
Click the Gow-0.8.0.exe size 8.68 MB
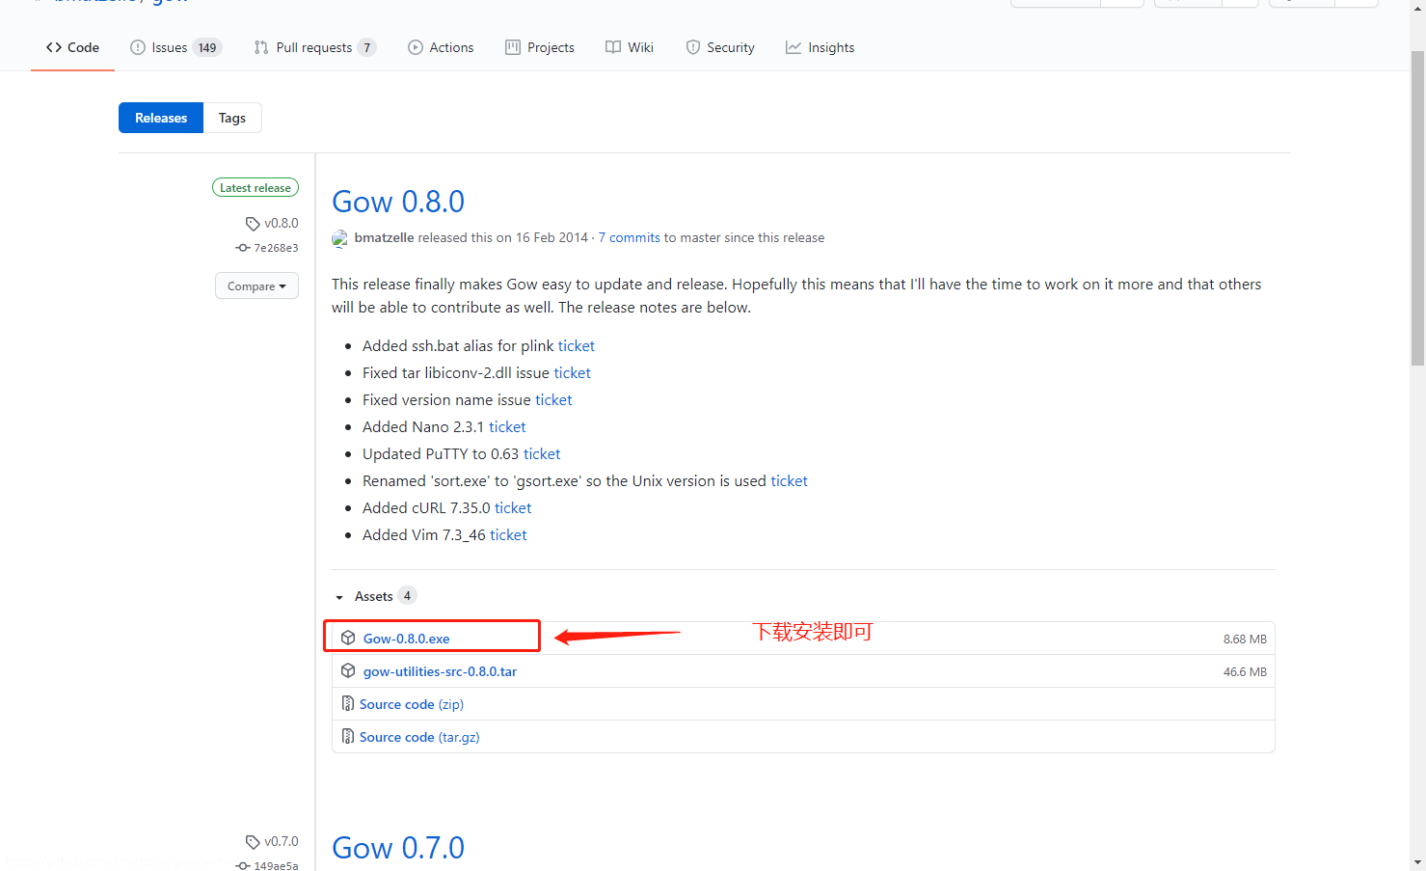coord(1245,640)
